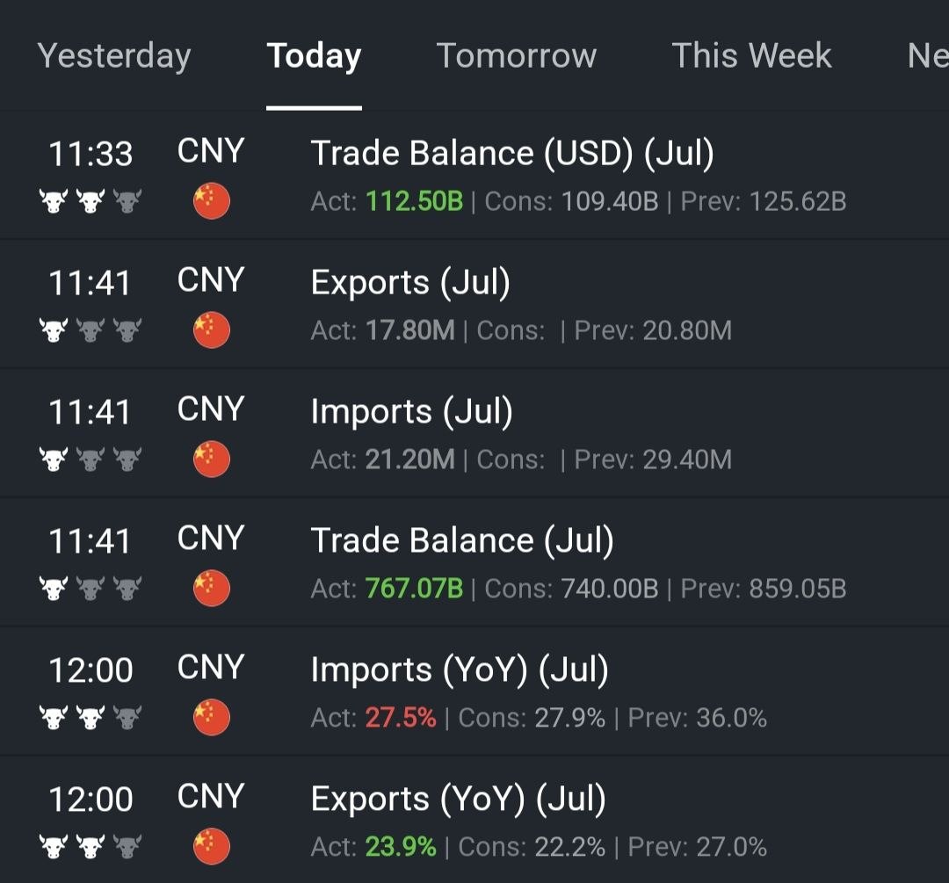Click bull importance icons for Trade Balance (USD)

(91, 201)
